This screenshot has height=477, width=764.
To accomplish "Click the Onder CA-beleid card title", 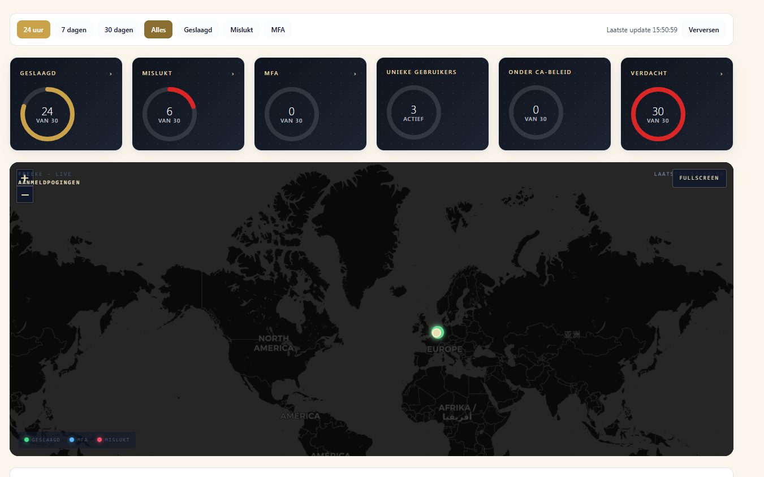I will pyautogui.click(x=540, y=72).
